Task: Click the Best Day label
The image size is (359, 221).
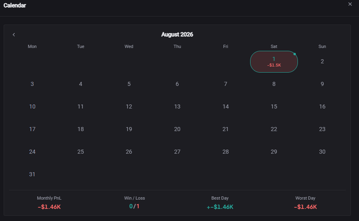Action: pyautogui.click(x=220, y=198)
